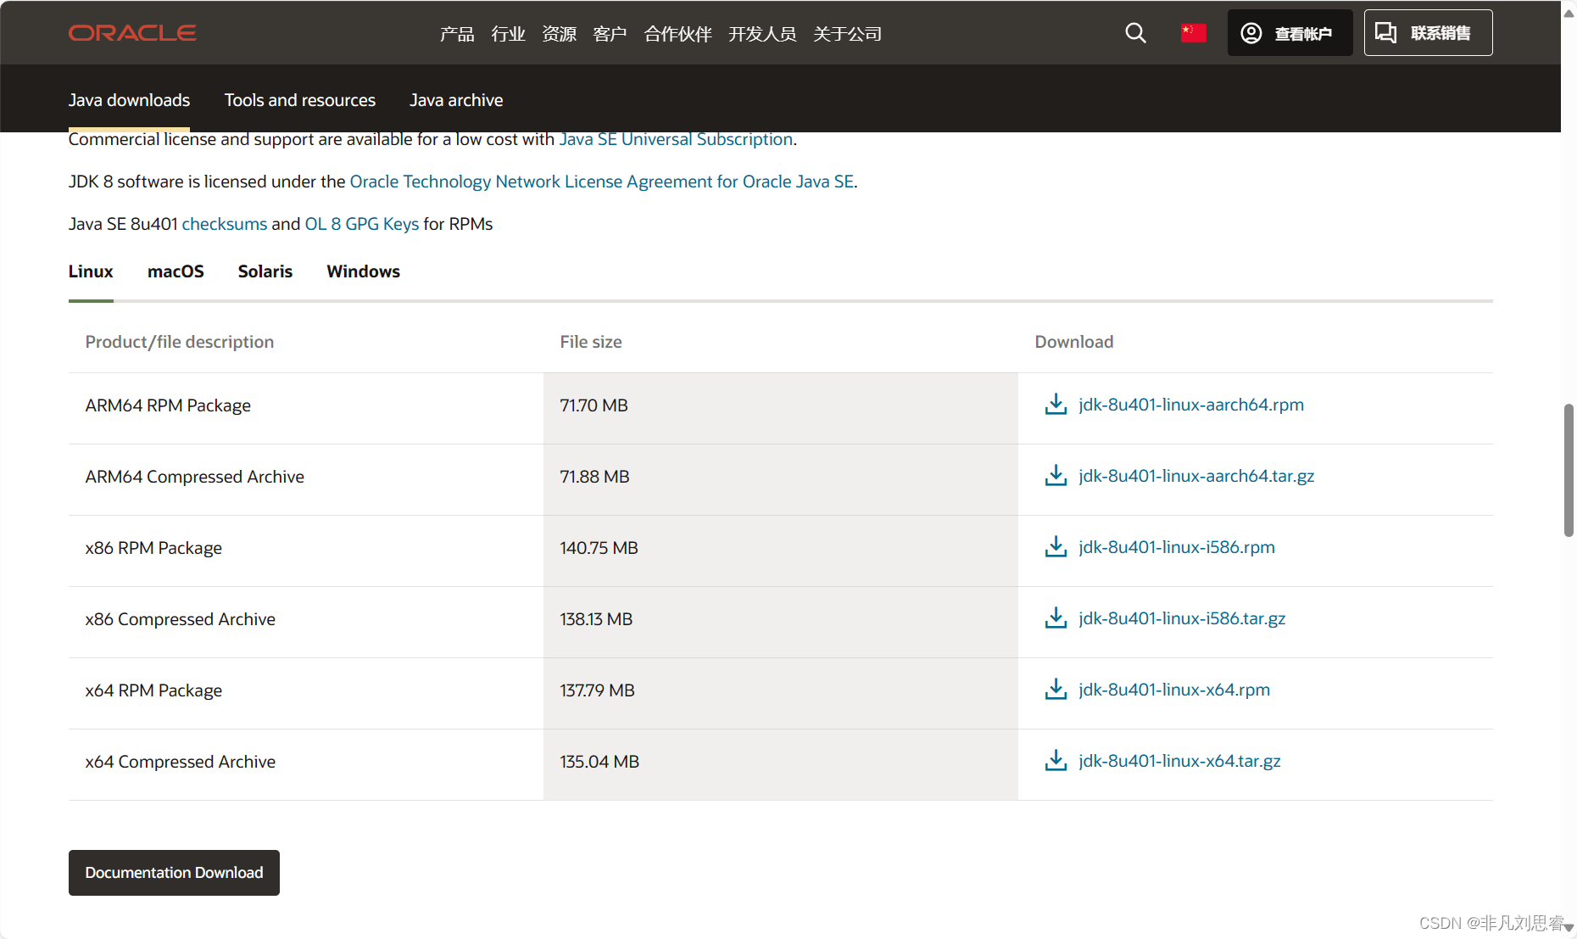Download jdk-8u401-linux-aarch64.rpm
The width and height of the screenshot is (1577, 939).
click(x=1191, y=405)
